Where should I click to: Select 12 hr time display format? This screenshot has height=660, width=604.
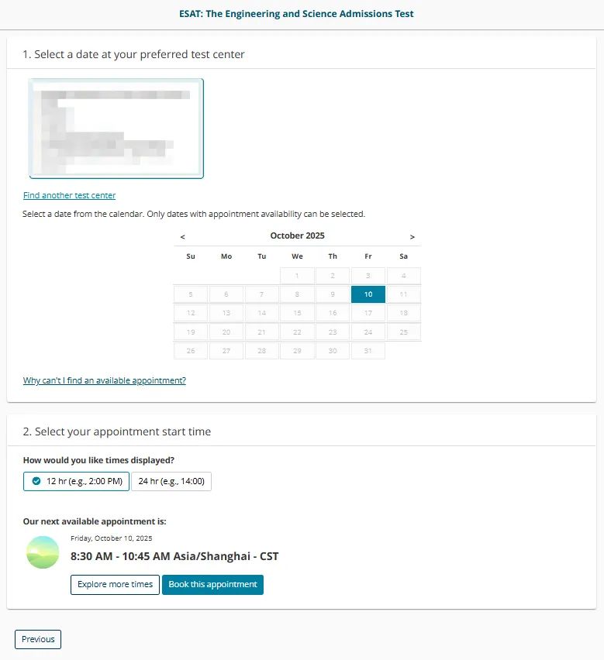coord(76,482)
